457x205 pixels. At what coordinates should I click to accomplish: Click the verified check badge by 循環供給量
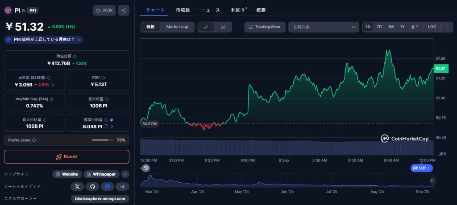pos(112,120)
